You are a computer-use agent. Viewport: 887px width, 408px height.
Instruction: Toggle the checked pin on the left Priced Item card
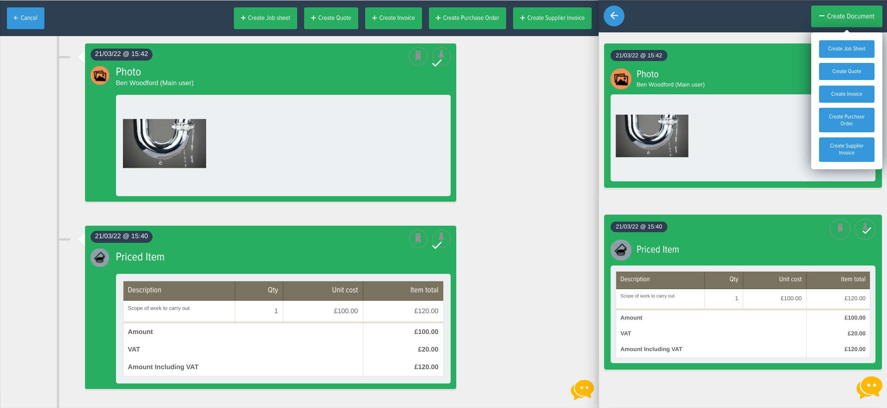(x=441, y=239)
